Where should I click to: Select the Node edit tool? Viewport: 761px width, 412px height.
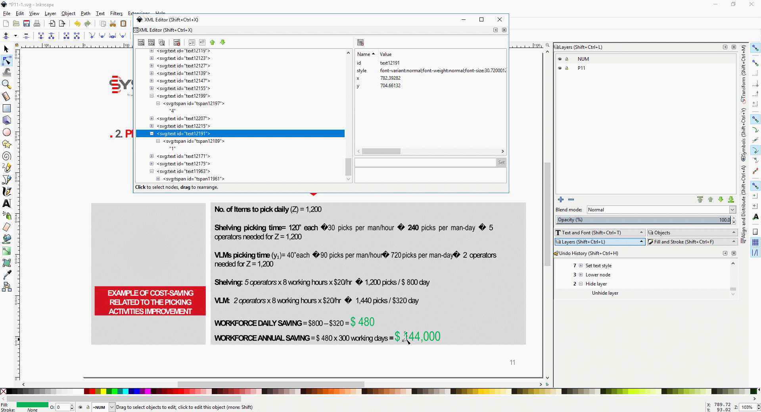pos(6,61)
